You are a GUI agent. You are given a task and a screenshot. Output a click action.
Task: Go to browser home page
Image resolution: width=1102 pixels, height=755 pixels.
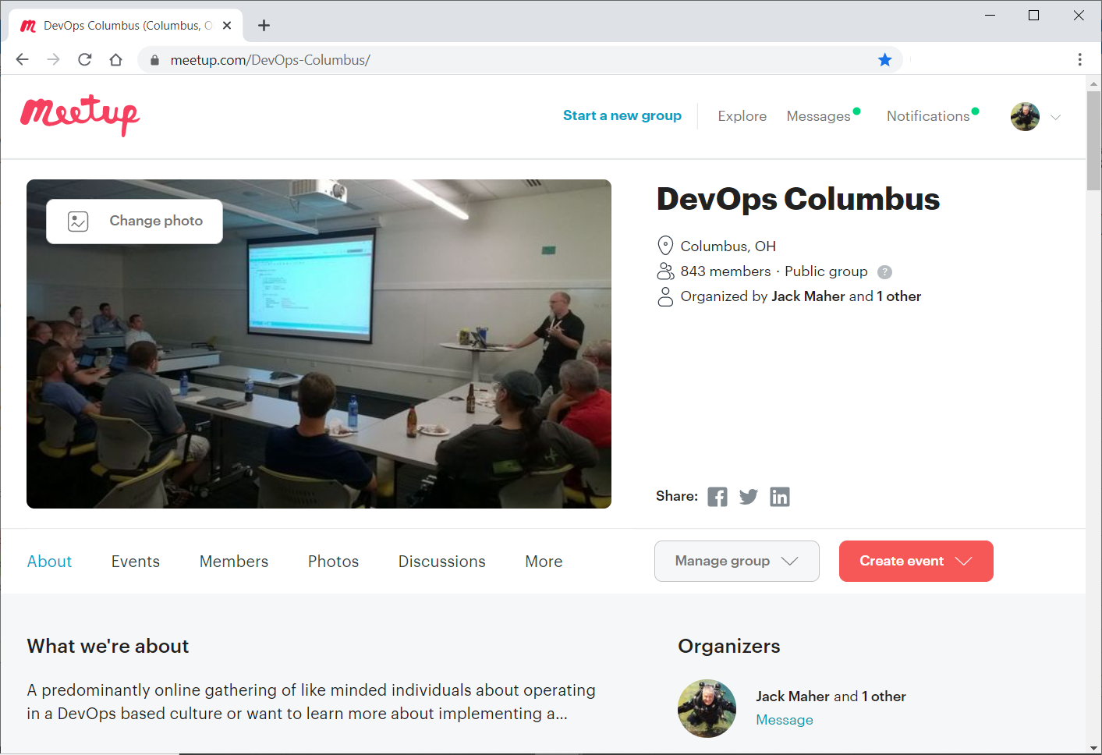click(x=116, y=60)
